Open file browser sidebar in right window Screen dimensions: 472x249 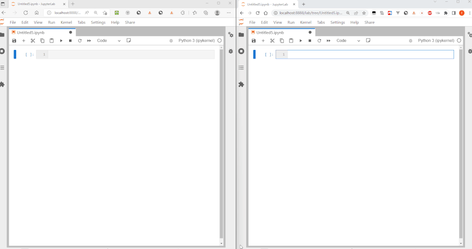241,35
